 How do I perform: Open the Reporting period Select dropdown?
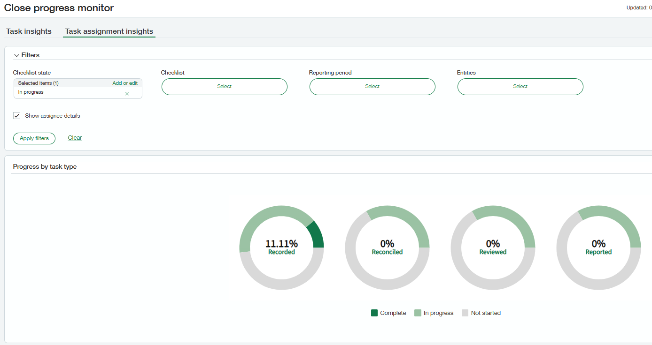tap(373, 87)
